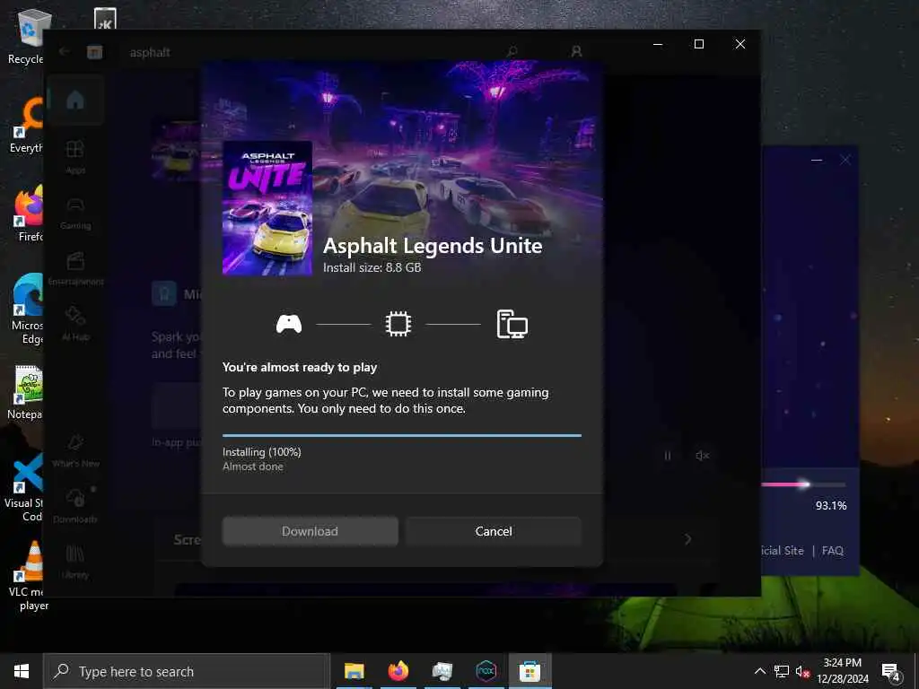Click the taskbar clock showing 3:24 PM
Image resolution: width=919 pixels, height=689 pixels.
(843, 671)
